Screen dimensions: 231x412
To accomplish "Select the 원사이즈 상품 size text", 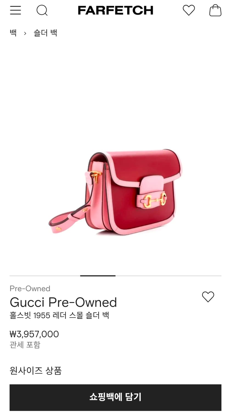I will (x=36, y=371).
